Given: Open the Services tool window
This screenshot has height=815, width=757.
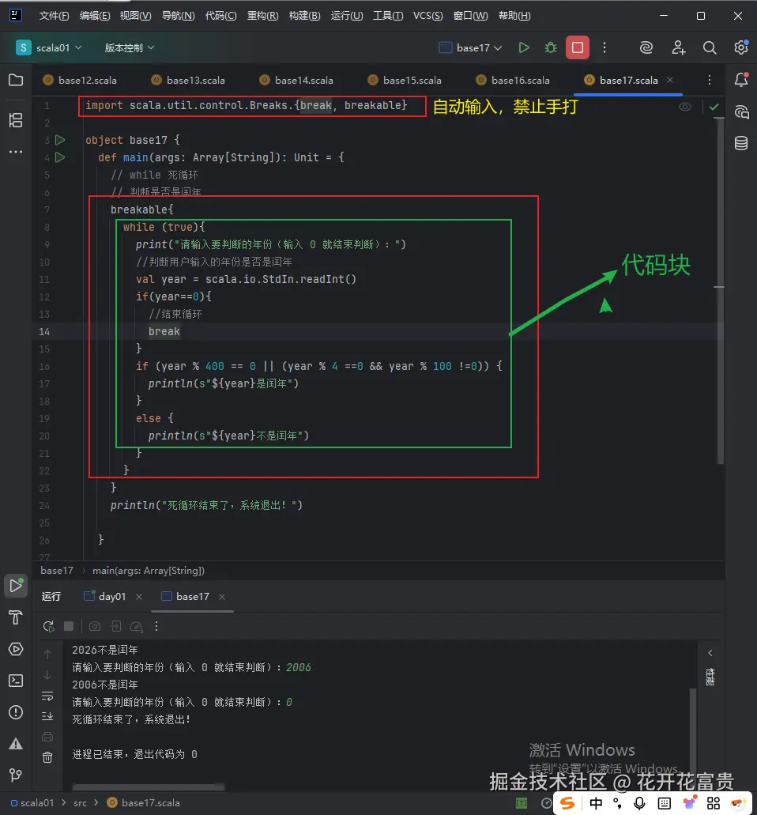Looking at the screenshot, I should pos(16,649).
